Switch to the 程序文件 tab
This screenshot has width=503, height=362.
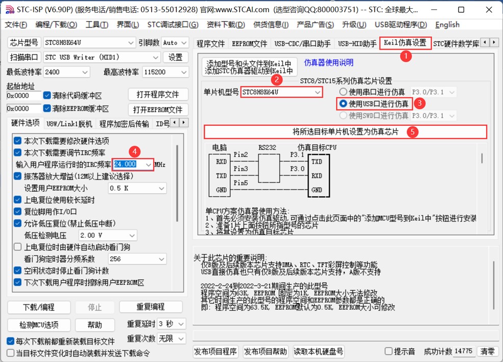(x=210, y=43)
